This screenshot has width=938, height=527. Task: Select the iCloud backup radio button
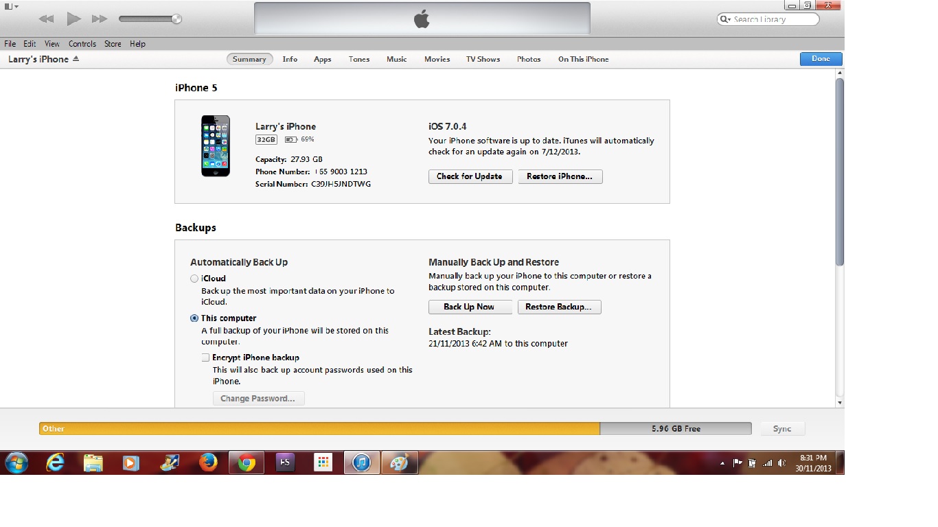(194, 279)
